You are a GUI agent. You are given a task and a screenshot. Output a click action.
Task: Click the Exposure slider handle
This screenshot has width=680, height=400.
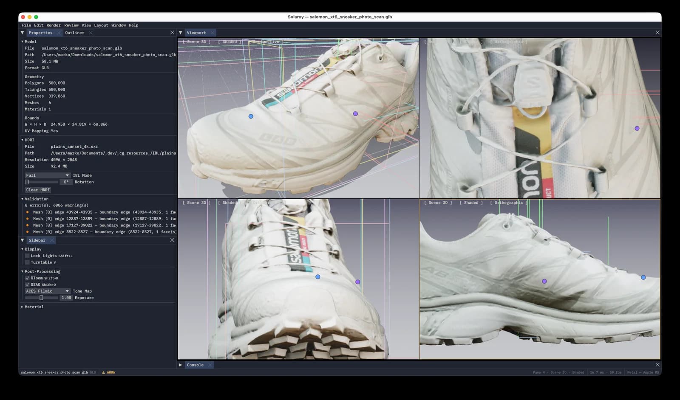point(41,298)
